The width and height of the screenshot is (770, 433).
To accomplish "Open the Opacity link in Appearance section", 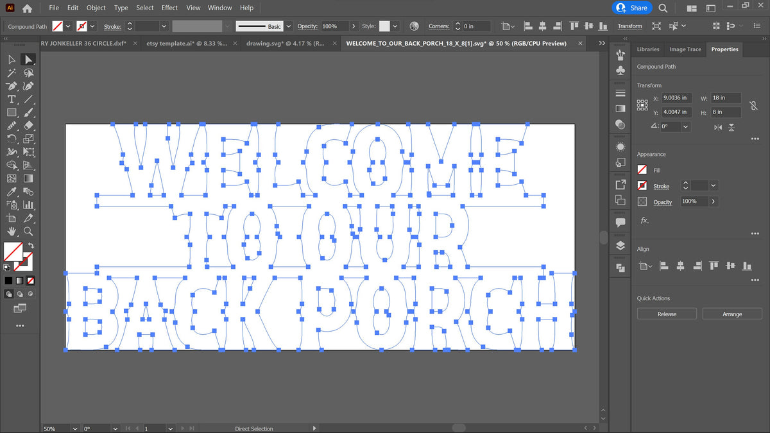I will tap(663, 202).
